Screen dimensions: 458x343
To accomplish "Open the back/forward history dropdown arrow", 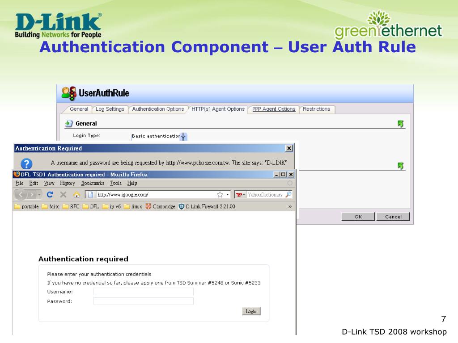I will pyautogui.click(x=39, y=195).
